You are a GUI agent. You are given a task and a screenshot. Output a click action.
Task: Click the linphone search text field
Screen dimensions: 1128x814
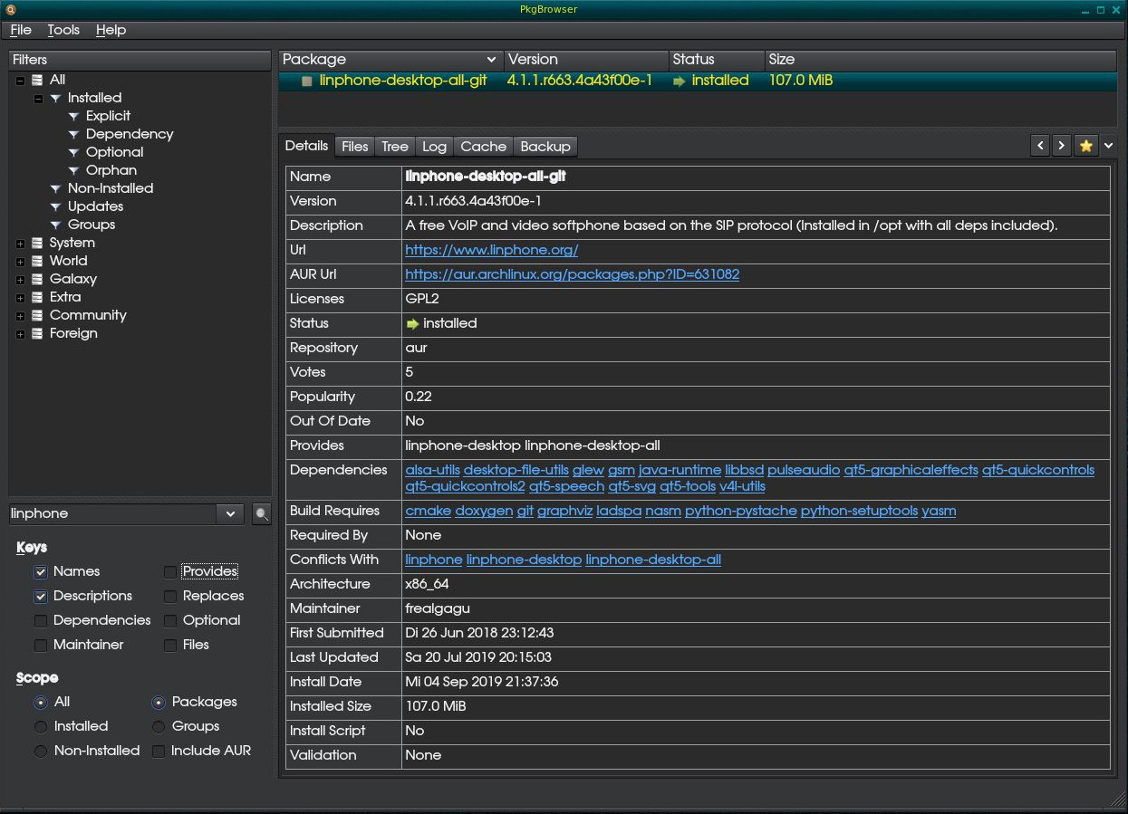tap(111, 514)
